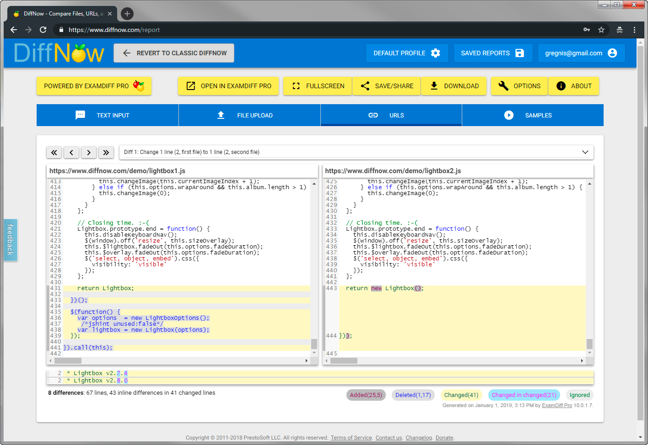648x445 pixels.
Task: Jump to first difference double-left arrow
Action: 54,153
